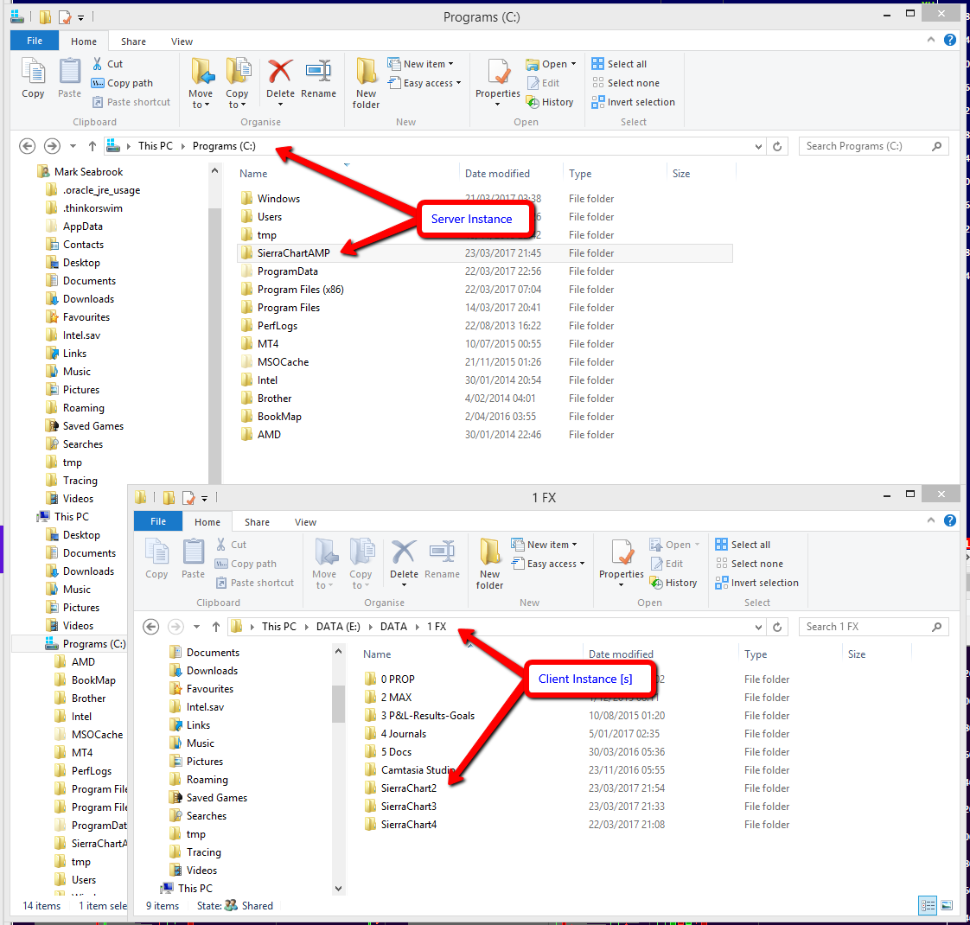This screenshot has width=970, height=925.
Task: Click Invert selection in Programs (C:) ribbon
Action: pyautogui.click(x=634, y=102)
